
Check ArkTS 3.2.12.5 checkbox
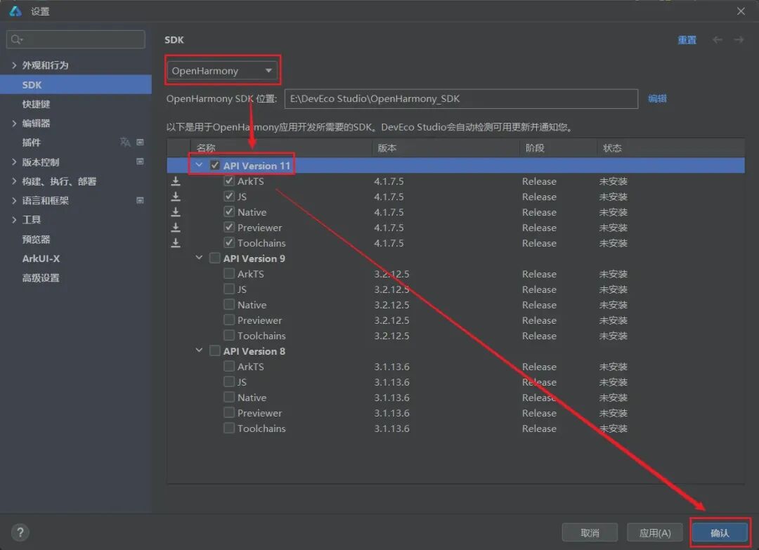pos(229,274)
